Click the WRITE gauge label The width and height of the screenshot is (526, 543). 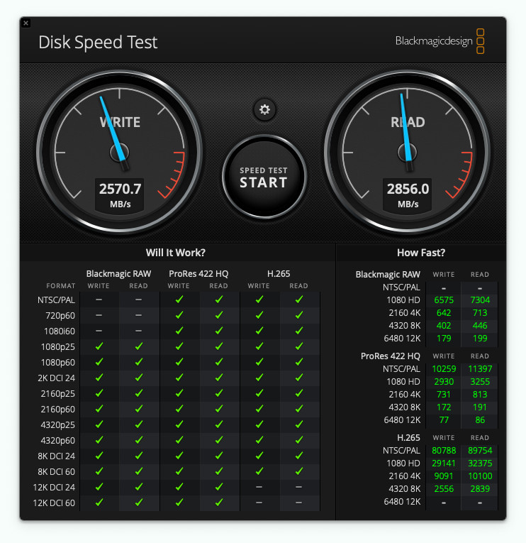point(120,122)
